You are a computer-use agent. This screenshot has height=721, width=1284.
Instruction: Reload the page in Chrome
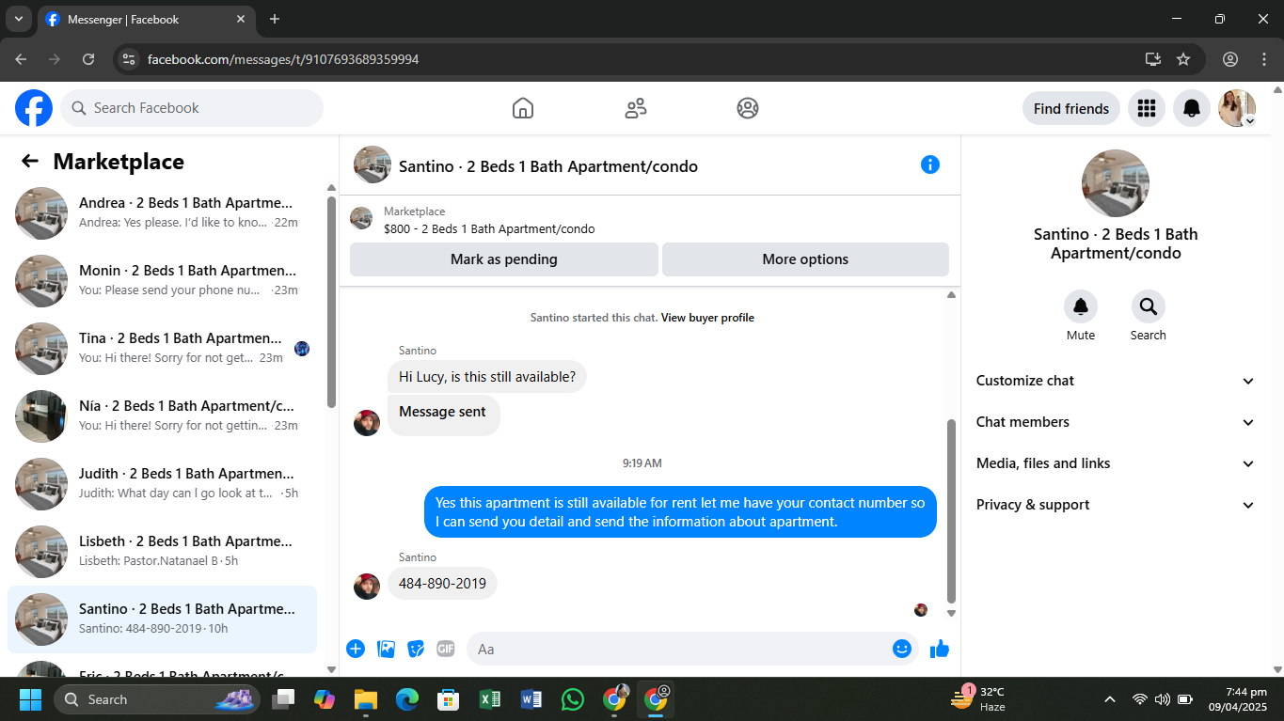(88, 59)
